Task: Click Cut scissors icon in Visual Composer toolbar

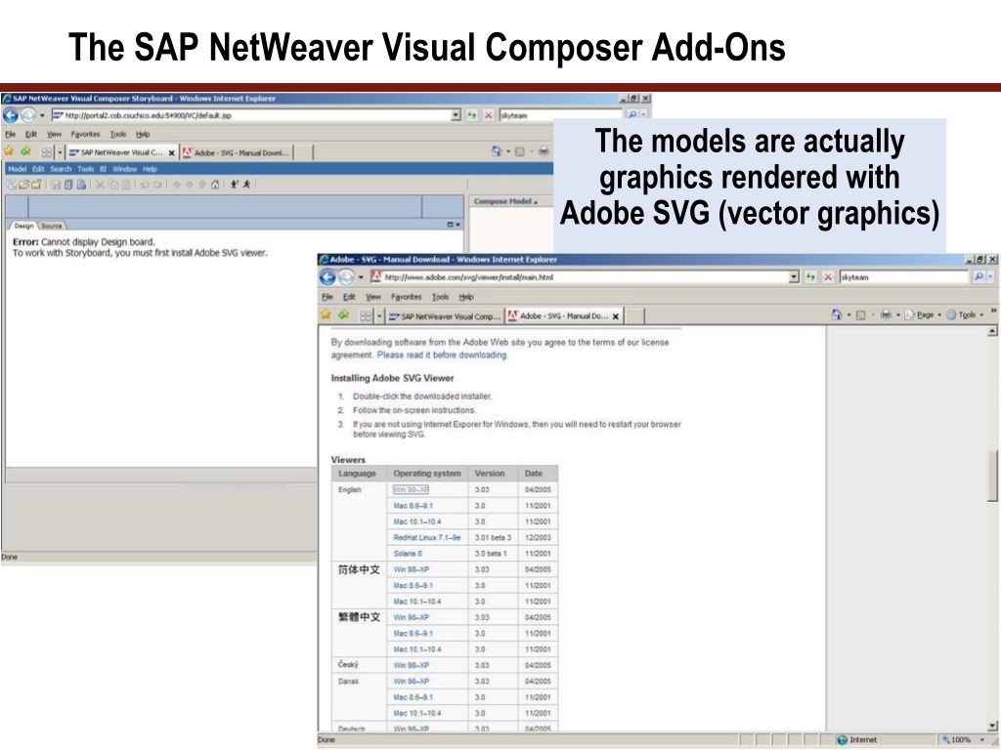Action: coord(100,185)
